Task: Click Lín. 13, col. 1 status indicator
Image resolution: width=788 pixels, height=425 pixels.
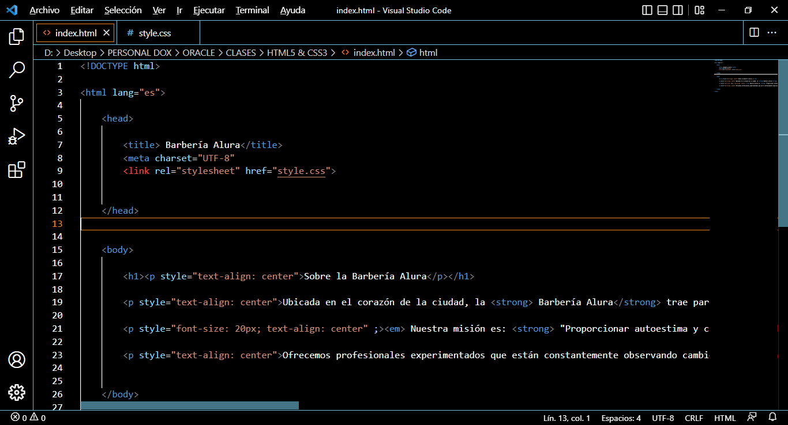Action: 566,418
